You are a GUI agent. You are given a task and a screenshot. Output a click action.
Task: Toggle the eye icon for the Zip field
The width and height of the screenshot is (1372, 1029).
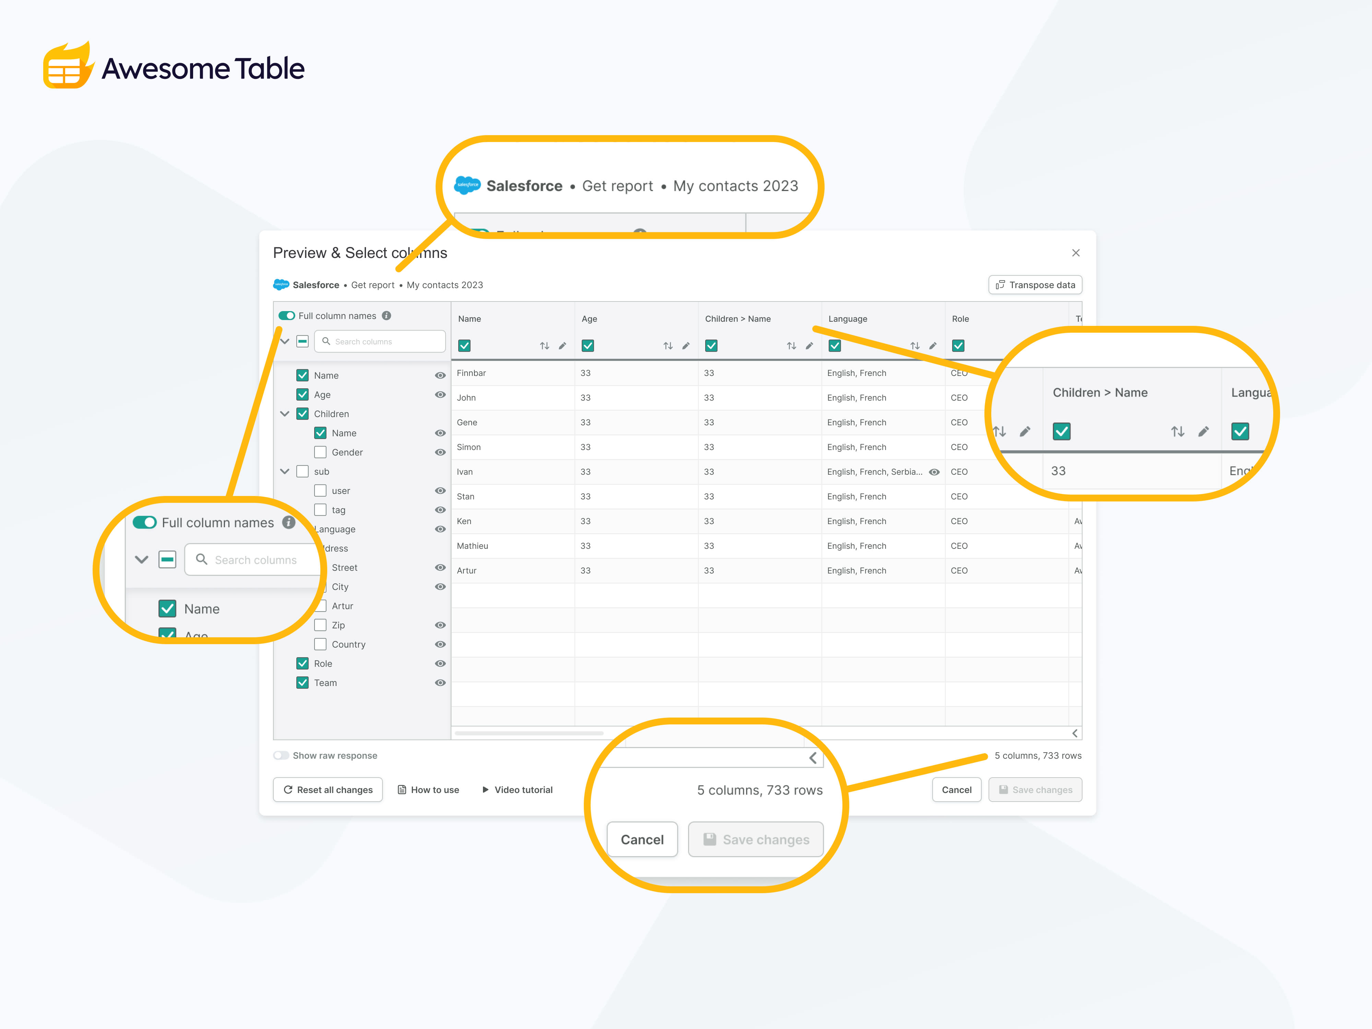(x=440, y=626)
